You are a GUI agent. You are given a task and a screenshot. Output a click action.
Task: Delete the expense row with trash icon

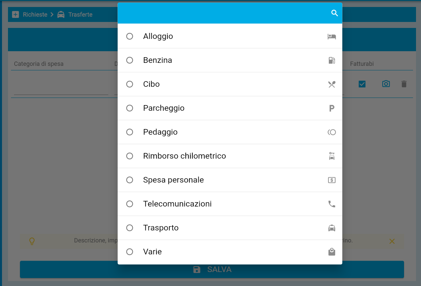404,84
